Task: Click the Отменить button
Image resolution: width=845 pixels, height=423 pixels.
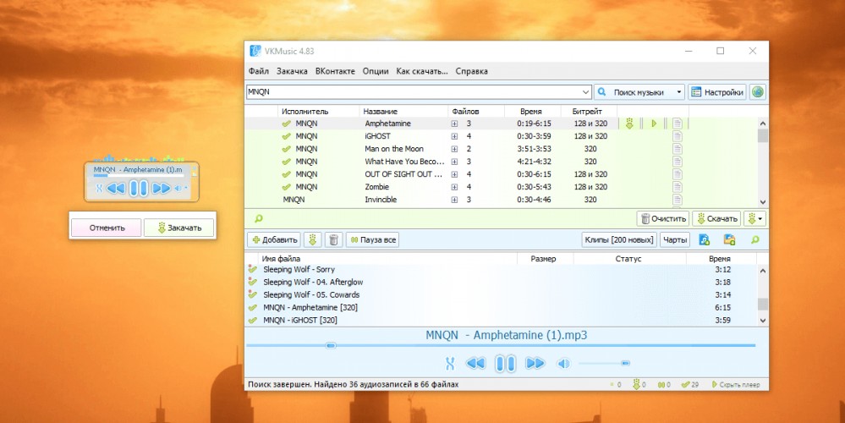Action: click(107, 228)
